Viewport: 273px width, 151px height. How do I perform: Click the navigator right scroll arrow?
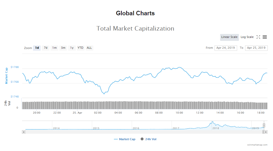(x=266, y=132)
